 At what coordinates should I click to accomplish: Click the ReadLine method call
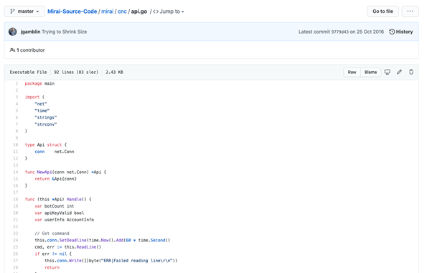(x=86, y=247)
